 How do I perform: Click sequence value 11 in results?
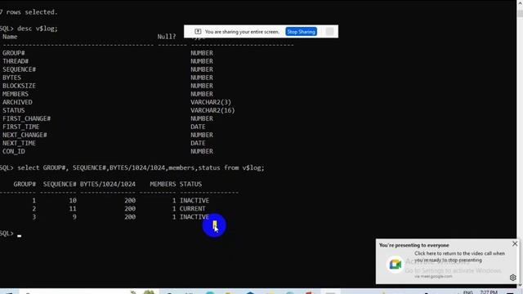pos(73,209)
